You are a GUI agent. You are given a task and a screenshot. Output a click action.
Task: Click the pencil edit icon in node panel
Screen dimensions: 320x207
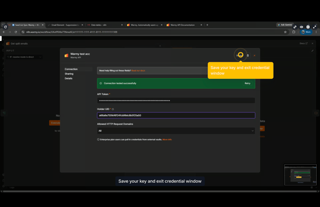coord(312,50)
